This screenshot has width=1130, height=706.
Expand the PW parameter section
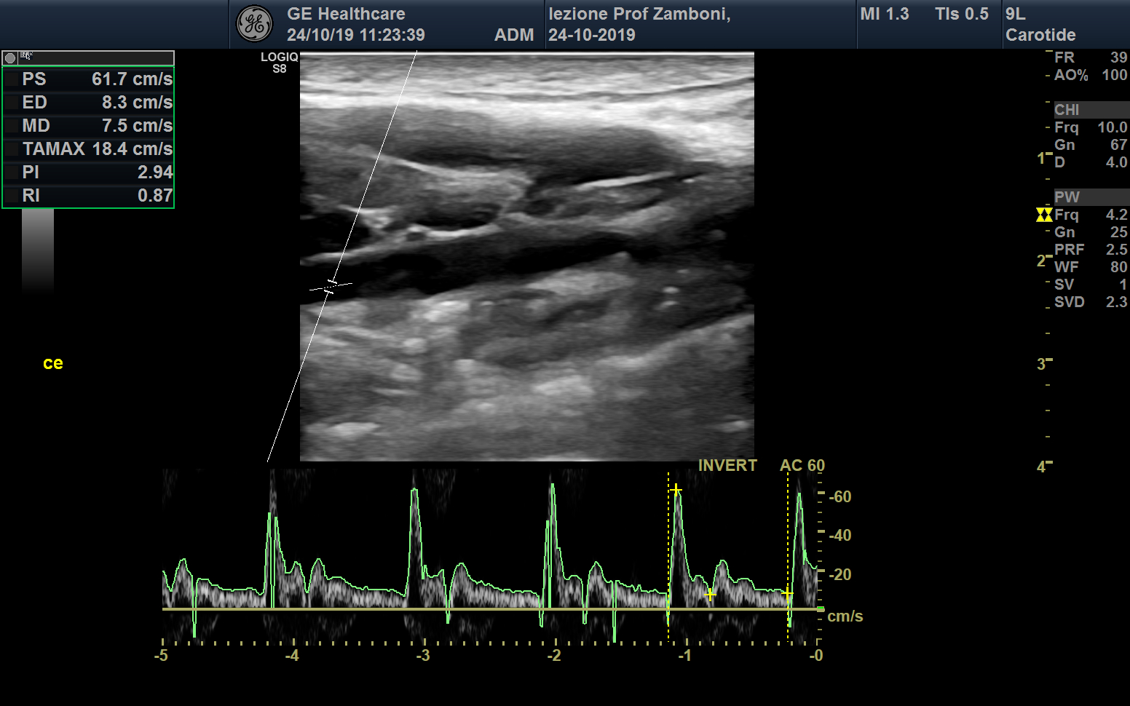click(x=1067, y=197)
